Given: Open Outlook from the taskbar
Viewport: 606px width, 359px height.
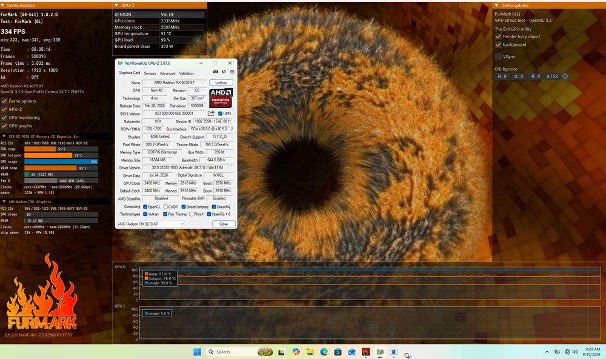Looking at the screenshot, I should [351, 352].
